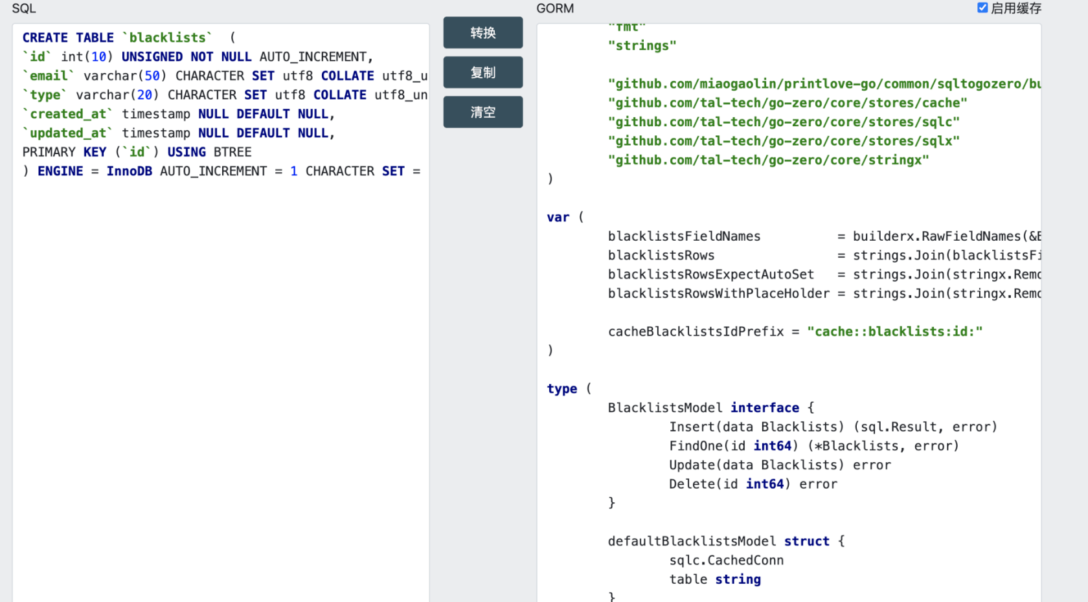
Task: Click the 转换 convert button
Action: 482,32
